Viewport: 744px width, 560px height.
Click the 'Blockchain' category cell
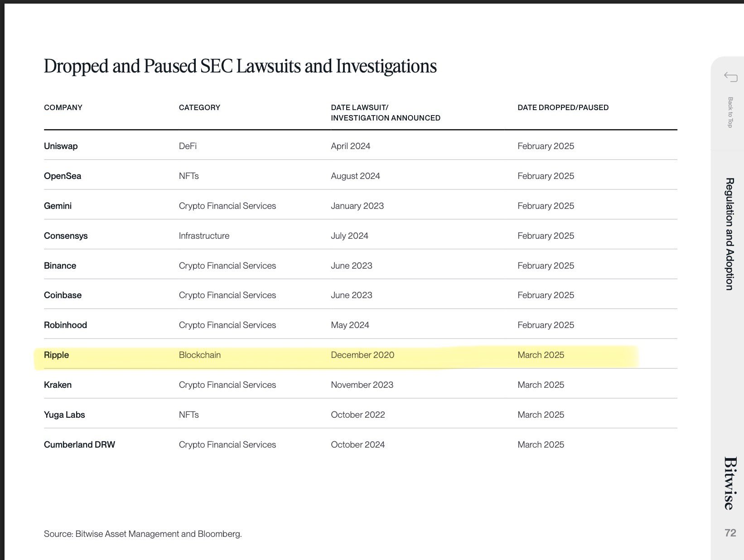click(x=200, y=355)
